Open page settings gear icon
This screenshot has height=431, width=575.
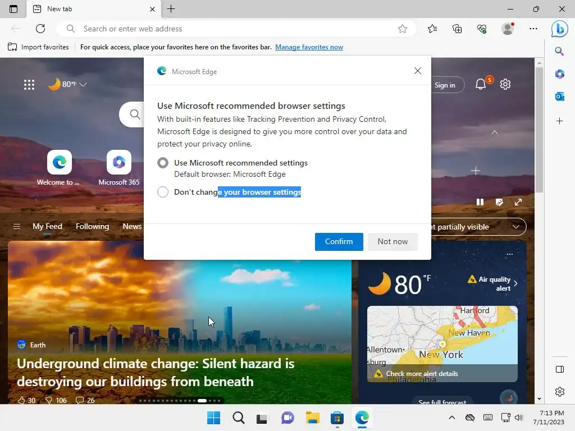505,84
